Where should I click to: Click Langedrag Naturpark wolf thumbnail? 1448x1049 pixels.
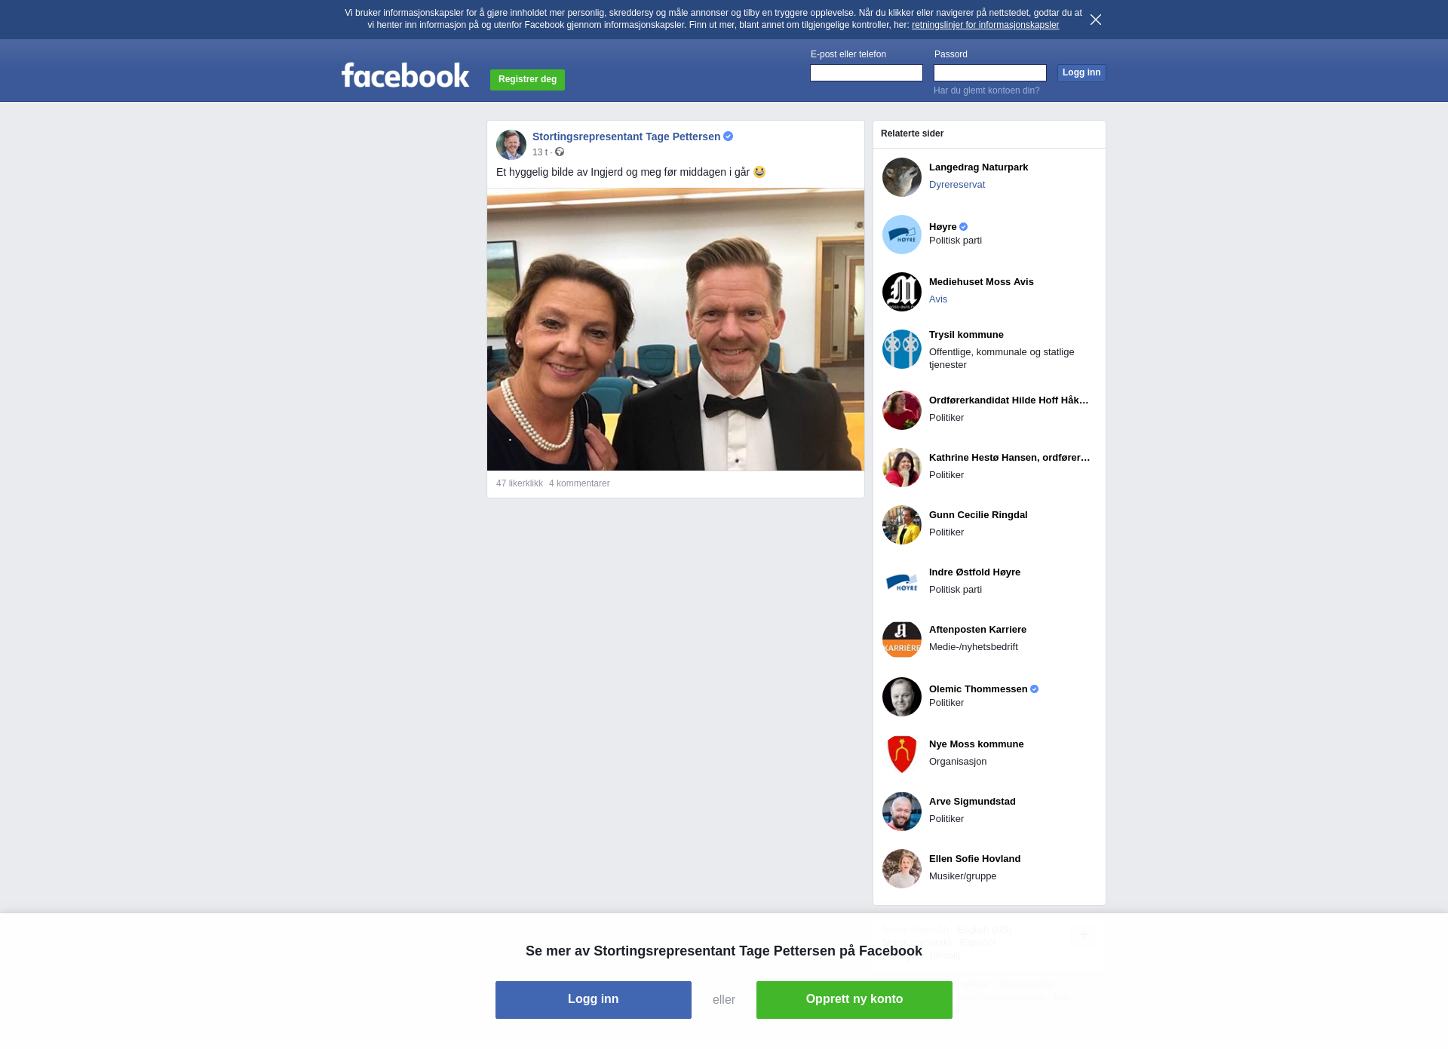(x=901, y=177)
